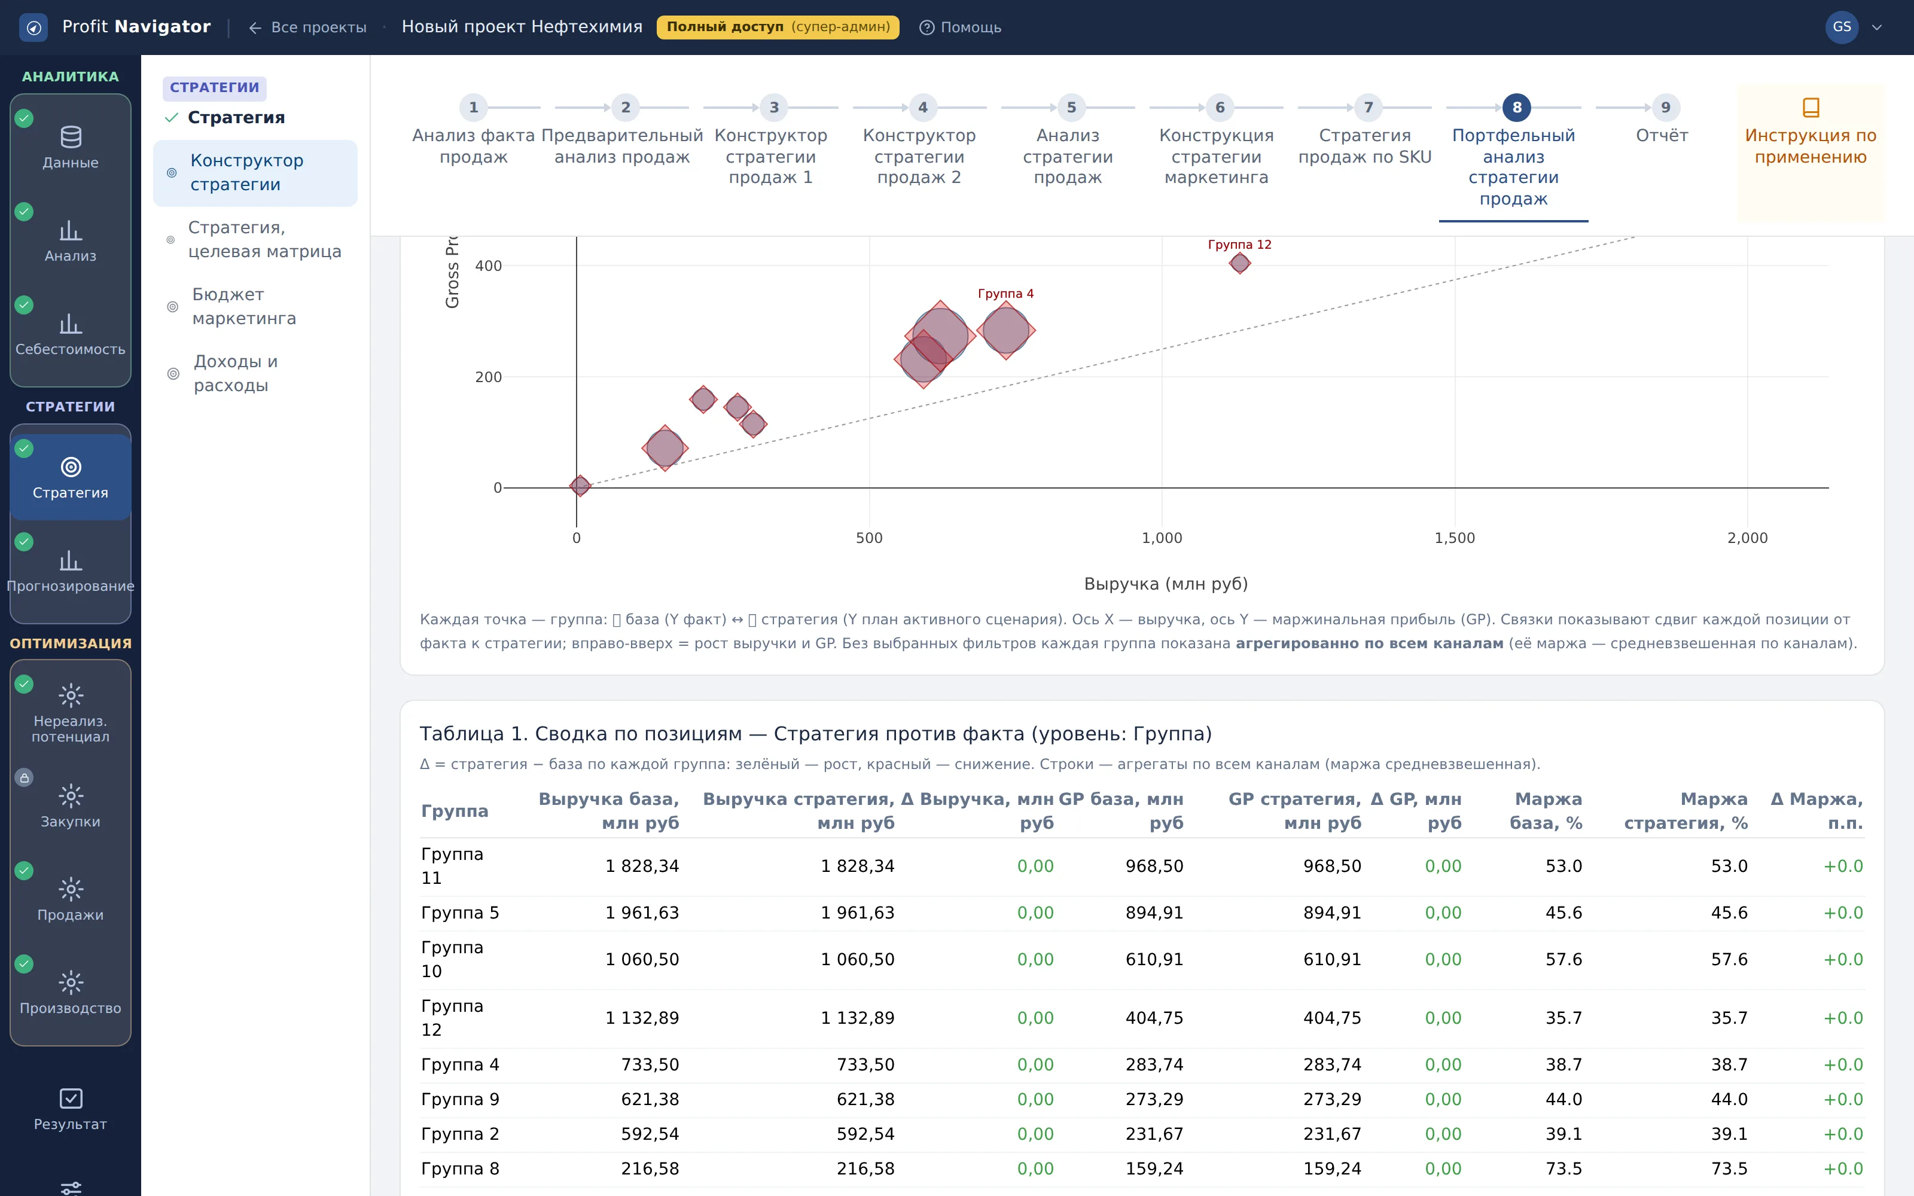This screenshot has height=1196, width=1914.
Task: Go to step 7 Стратегия продаж по SKU
Action: pos(1365,130)
